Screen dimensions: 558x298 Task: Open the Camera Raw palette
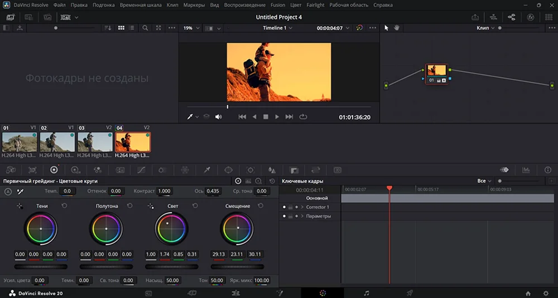pyautogui.click(x=11, y=170)
